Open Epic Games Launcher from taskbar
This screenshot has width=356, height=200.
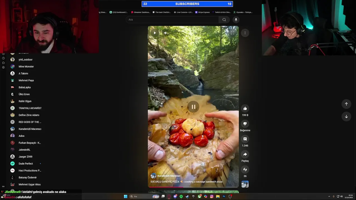tap(193, 196)
